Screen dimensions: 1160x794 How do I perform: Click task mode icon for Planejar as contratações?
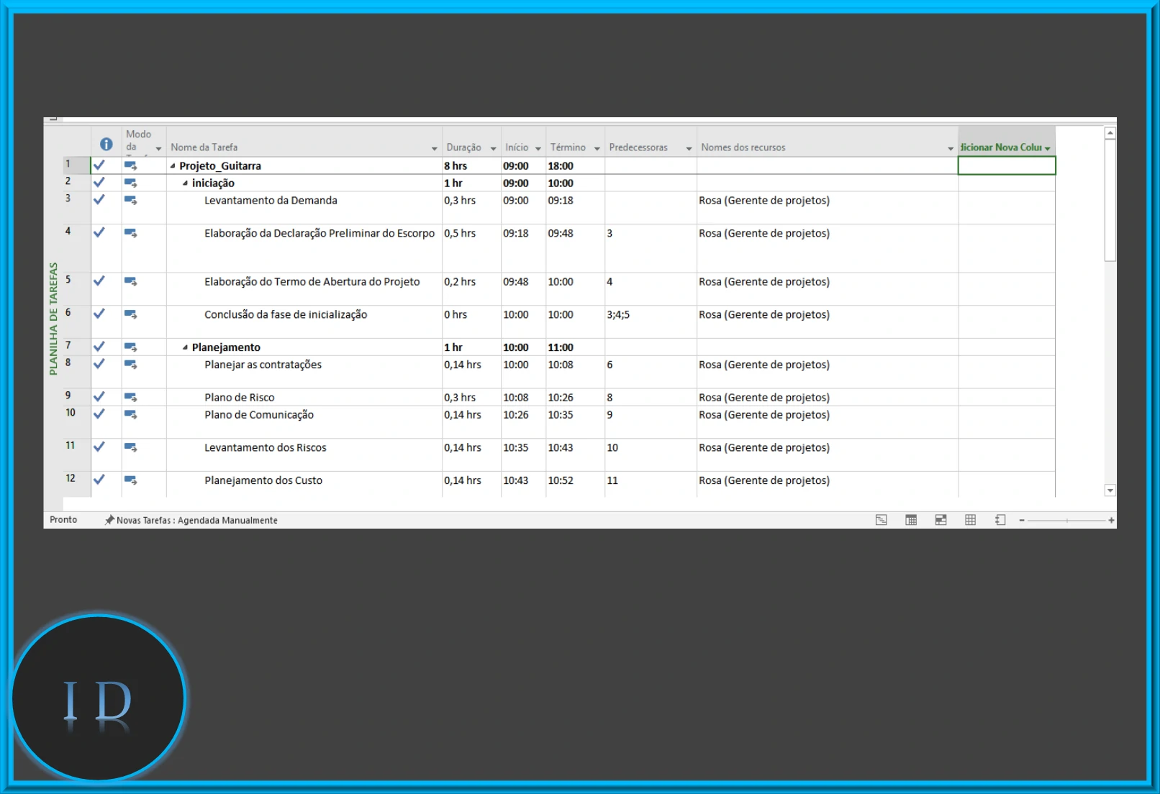pos(130,364)
